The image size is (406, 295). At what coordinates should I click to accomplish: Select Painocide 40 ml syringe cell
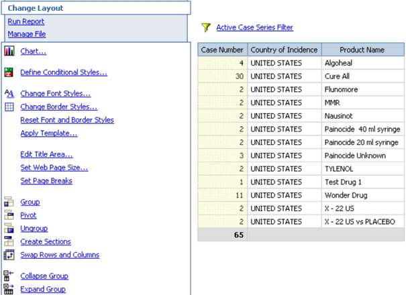coord(363,129)
